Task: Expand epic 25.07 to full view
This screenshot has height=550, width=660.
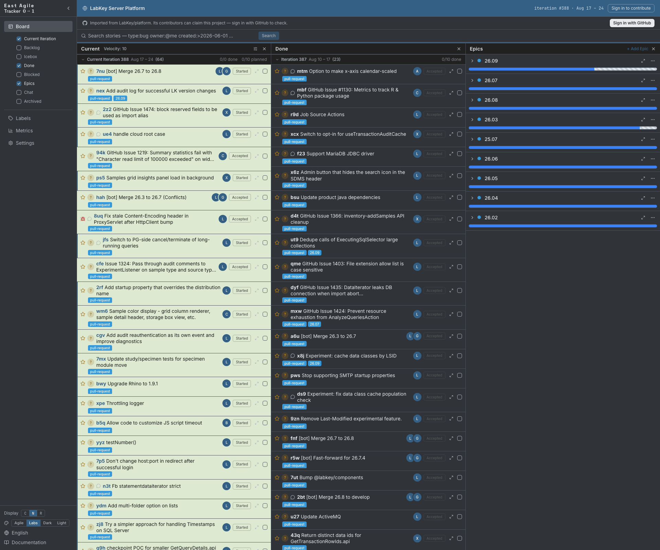Action: click(x=643, y=139)
